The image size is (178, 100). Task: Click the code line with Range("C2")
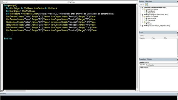click(x=51, y=22)
